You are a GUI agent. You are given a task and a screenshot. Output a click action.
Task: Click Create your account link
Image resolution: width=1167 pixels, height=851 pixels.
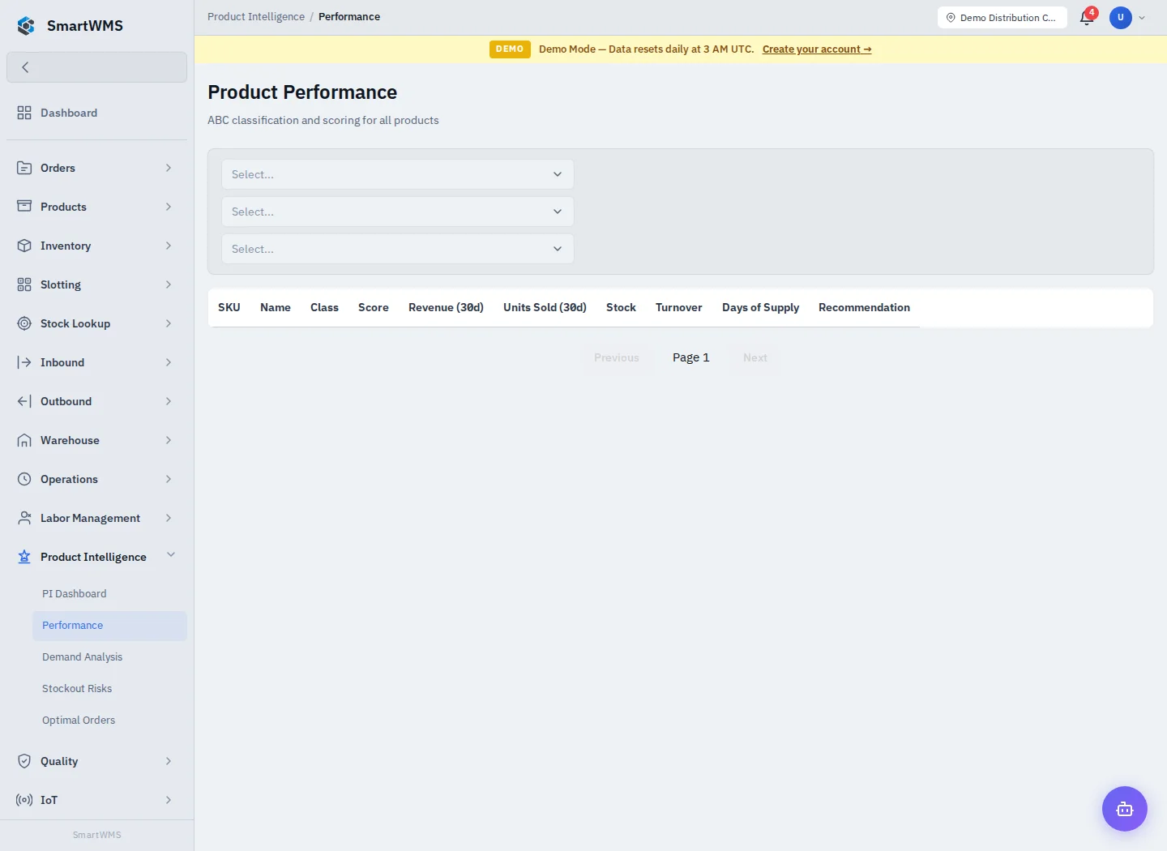pos(817,49)
